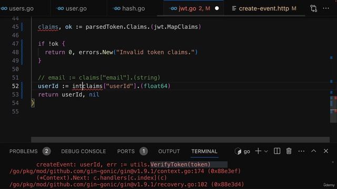337x189 pixels.
Task: Click the Ports count badge 1
Action: [x=144, y=151]
